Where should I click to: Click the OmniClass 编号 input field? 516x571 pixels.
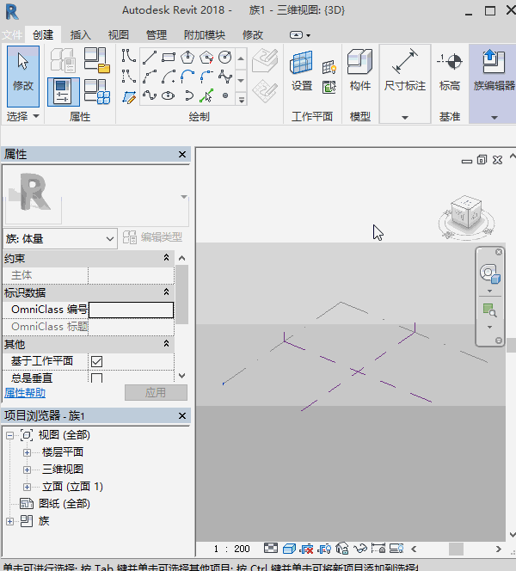(x=131, y=310)
